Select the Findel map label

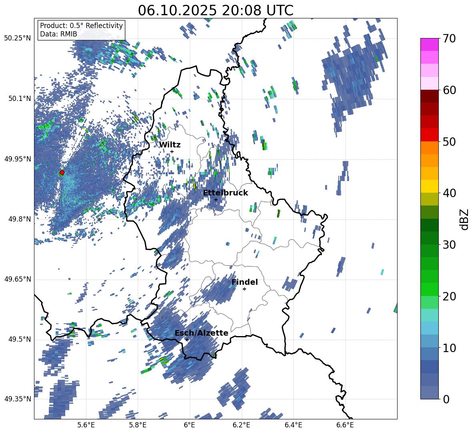pyautogui.click(x=245, y=282)
